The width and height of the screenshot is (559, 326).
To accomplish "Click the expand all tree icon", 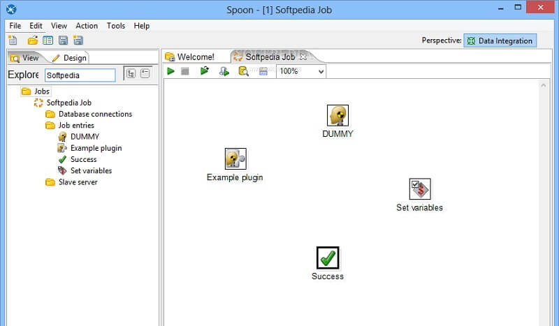I will coord(131,73).
